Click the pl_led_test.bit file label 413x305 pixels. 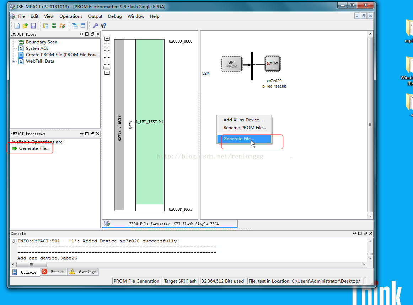(x=274, y=86)
